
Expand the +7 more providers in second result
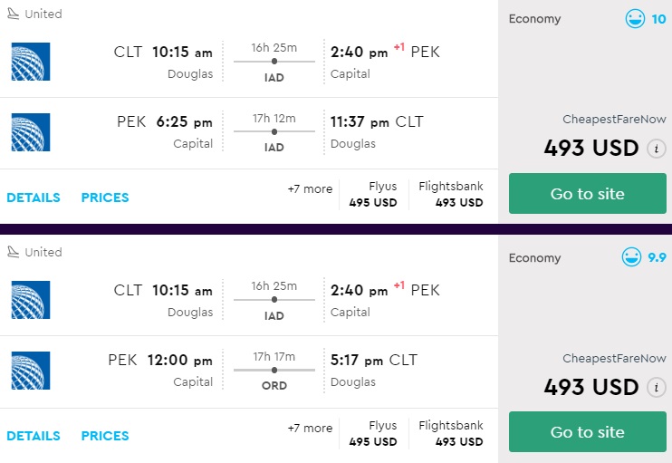(310, 429)
